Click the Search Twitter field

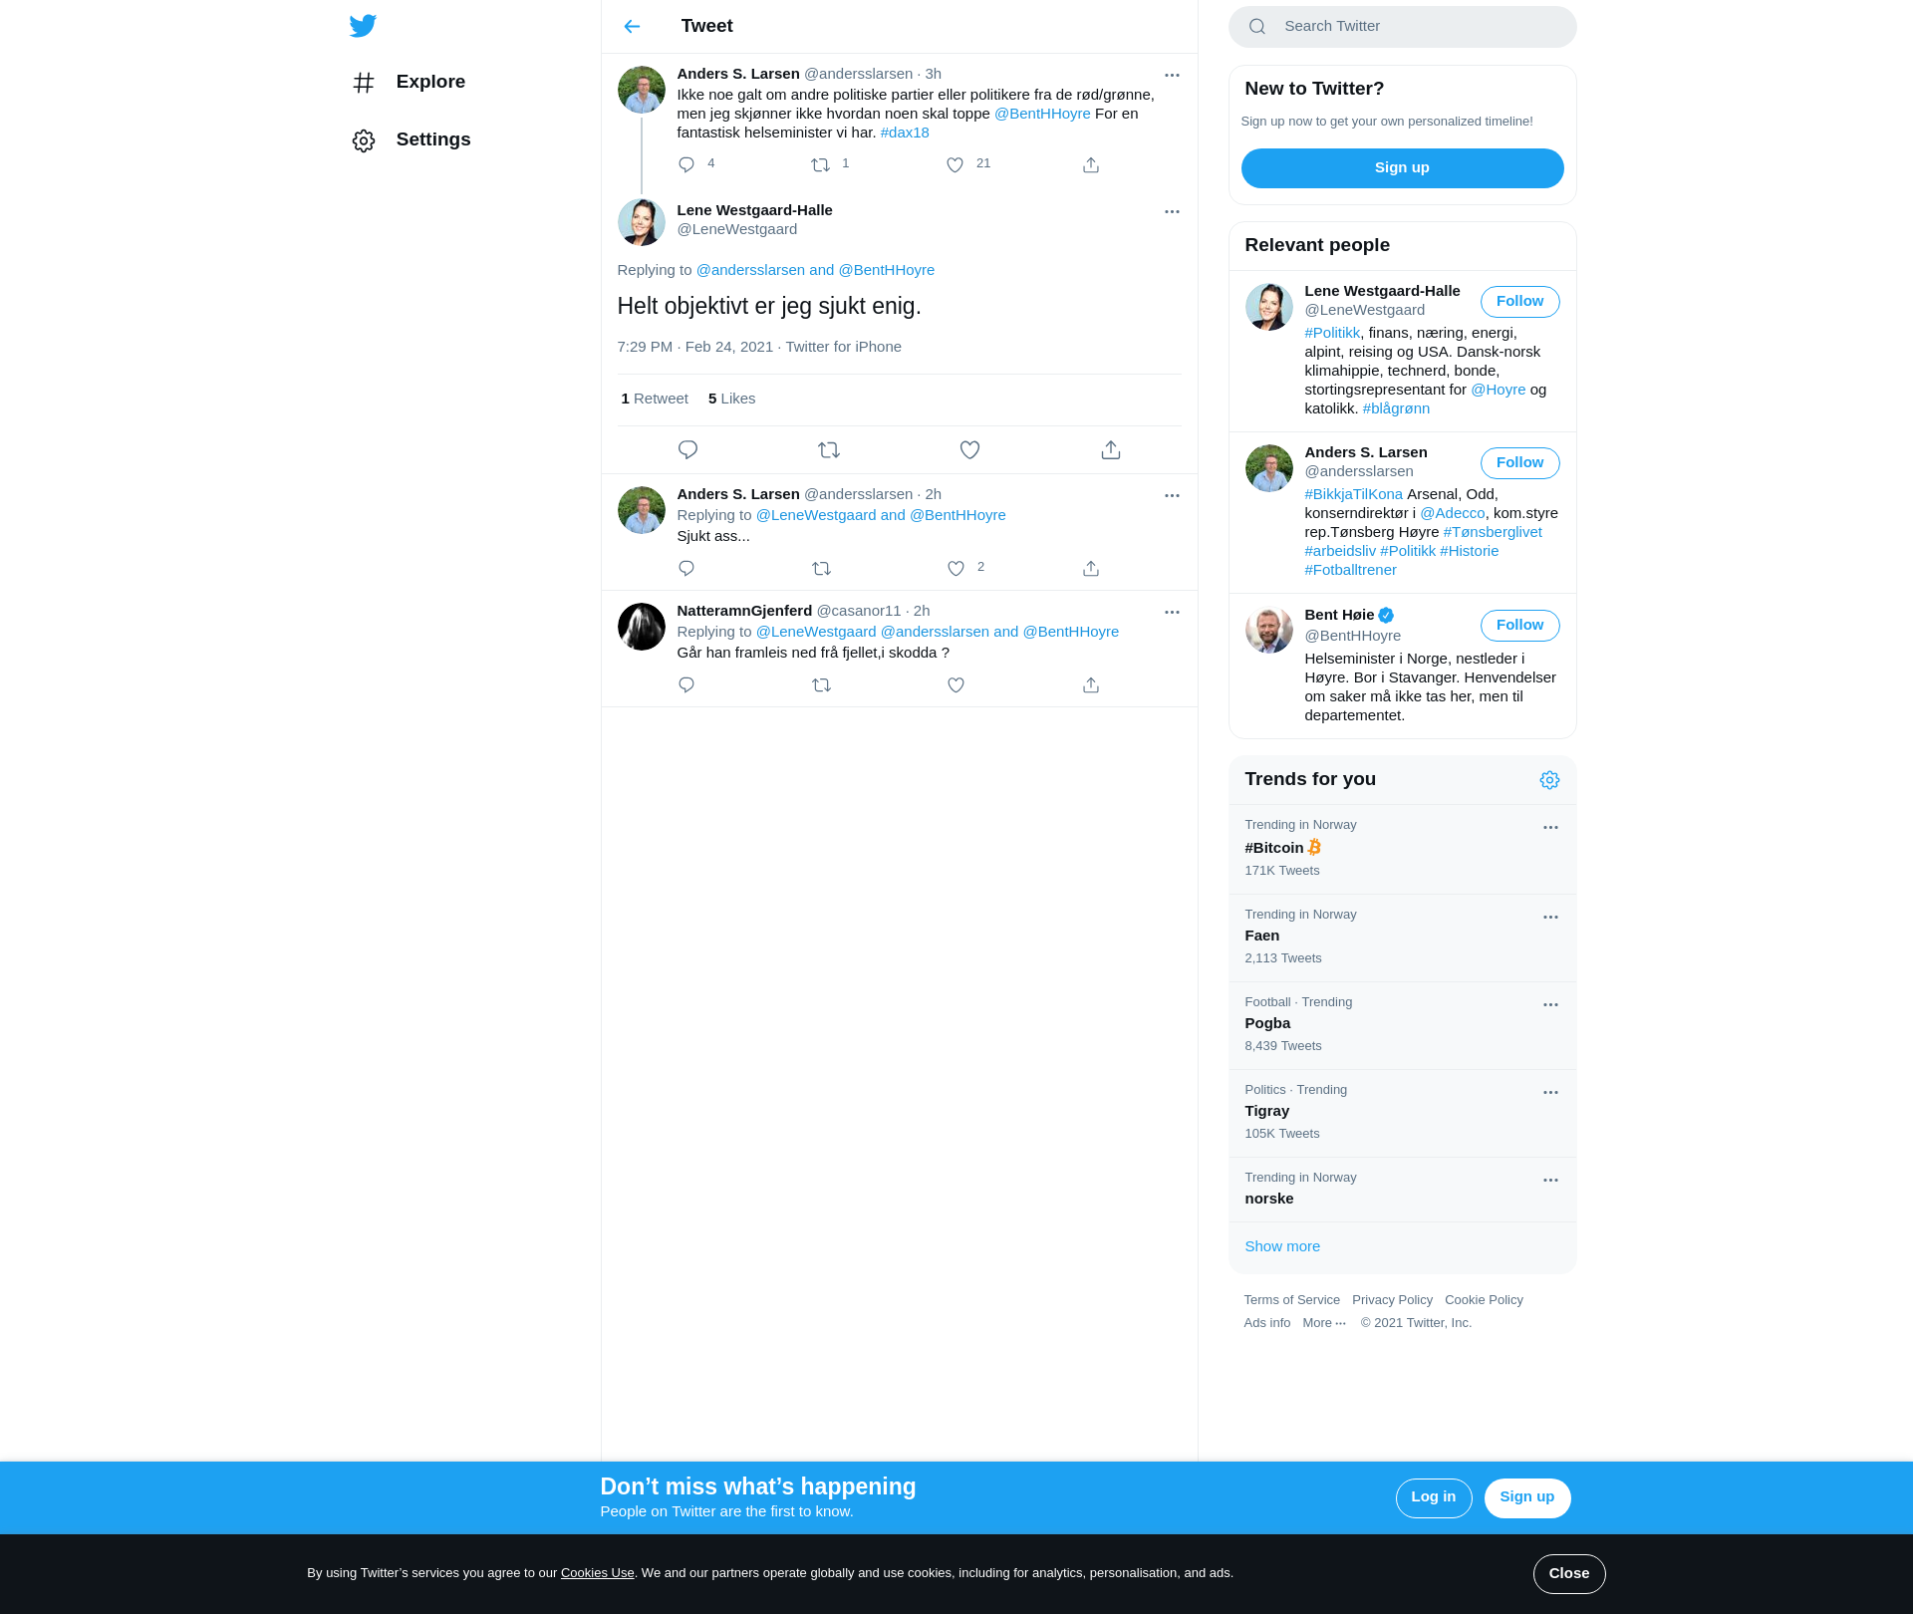(1402, 27)
